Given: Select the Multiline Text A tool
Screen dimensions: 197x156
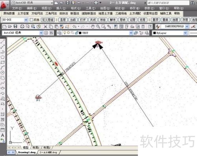Looking at the screenshot, I should tap(2, 135).
